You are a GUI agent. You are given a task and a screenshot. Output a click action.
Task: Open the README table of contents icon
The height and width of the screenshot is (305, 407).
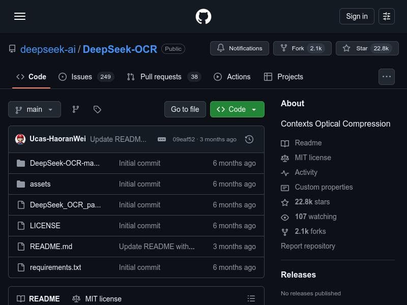click(x=251, y=298)
